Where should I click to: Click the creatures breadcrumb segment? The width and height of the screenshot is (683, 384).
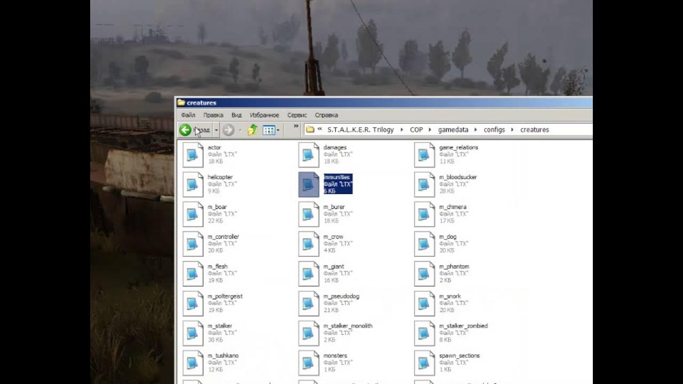(535, 130)
